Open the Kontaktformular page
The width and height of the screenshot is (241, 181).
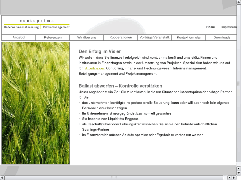point(189,37)
